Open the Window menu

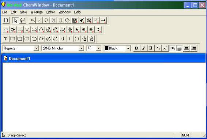[65, 12]
